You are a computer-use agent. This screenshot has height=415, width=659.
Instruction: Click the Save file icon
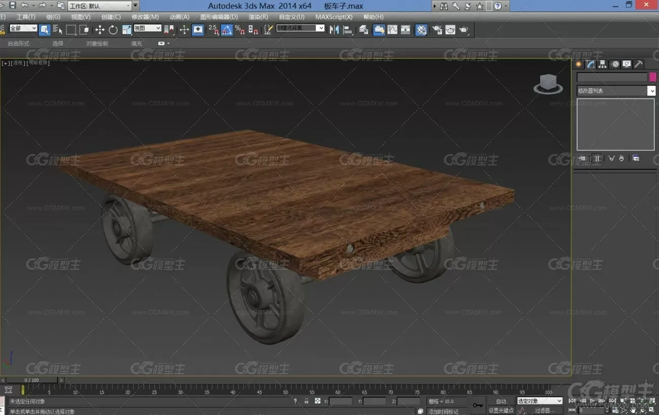tap(13, 6)
